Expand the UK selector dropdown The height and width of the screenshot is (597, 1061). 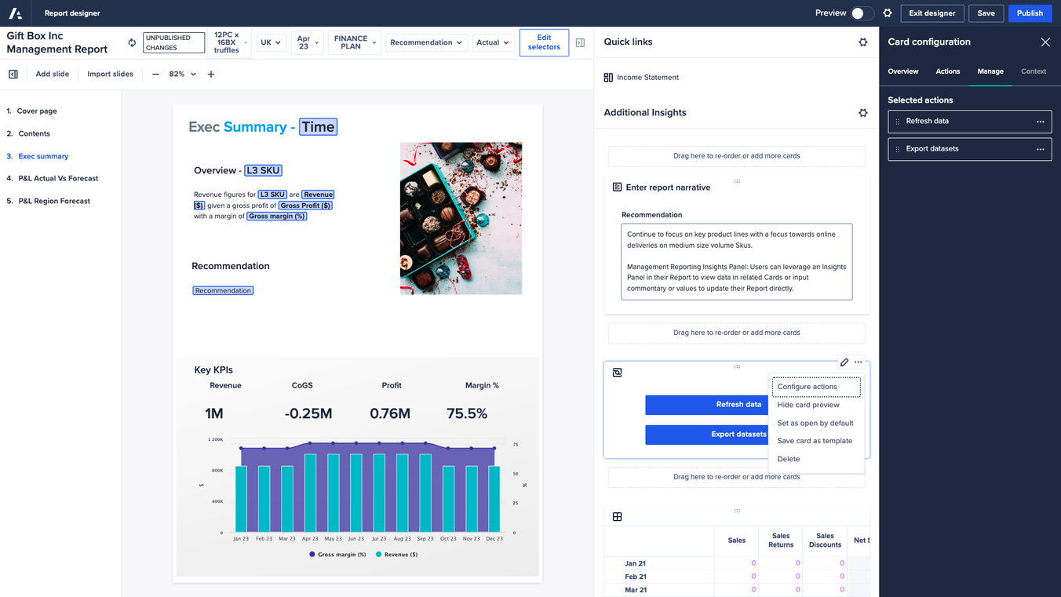[x=271, y=42]
